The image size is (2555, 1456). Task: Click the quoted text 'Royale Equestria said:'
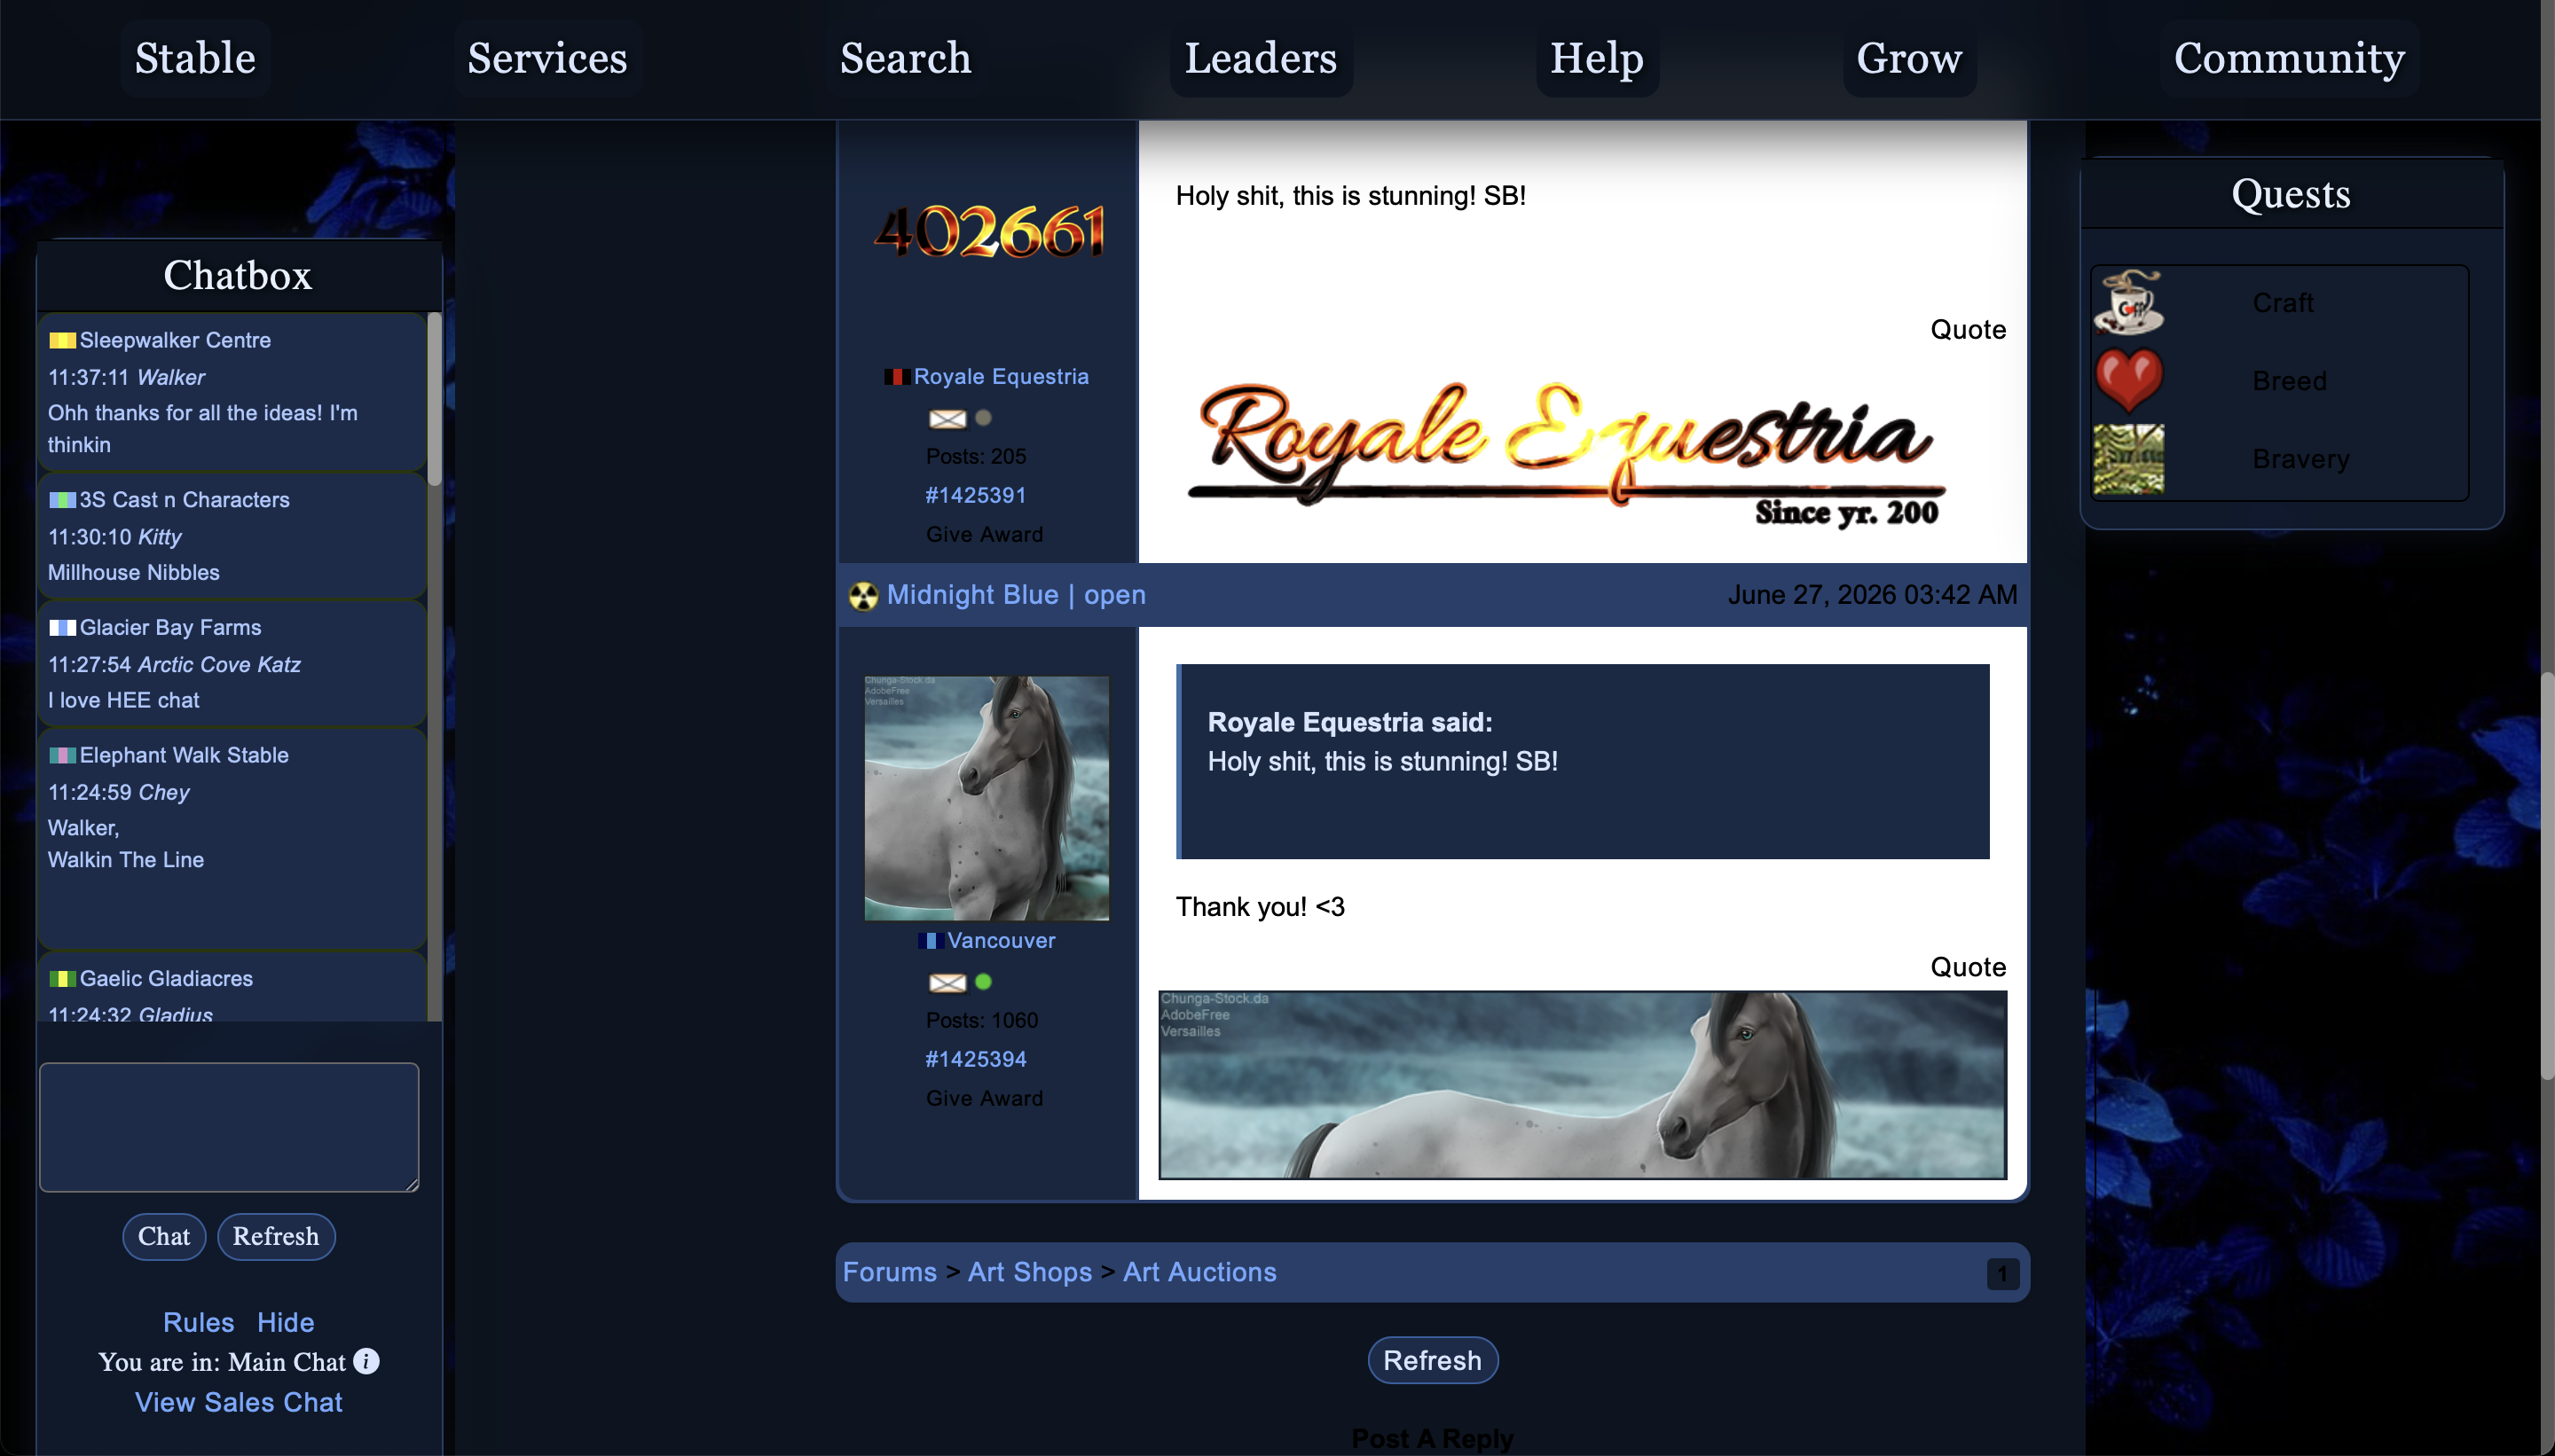(x=1349, y=722)
